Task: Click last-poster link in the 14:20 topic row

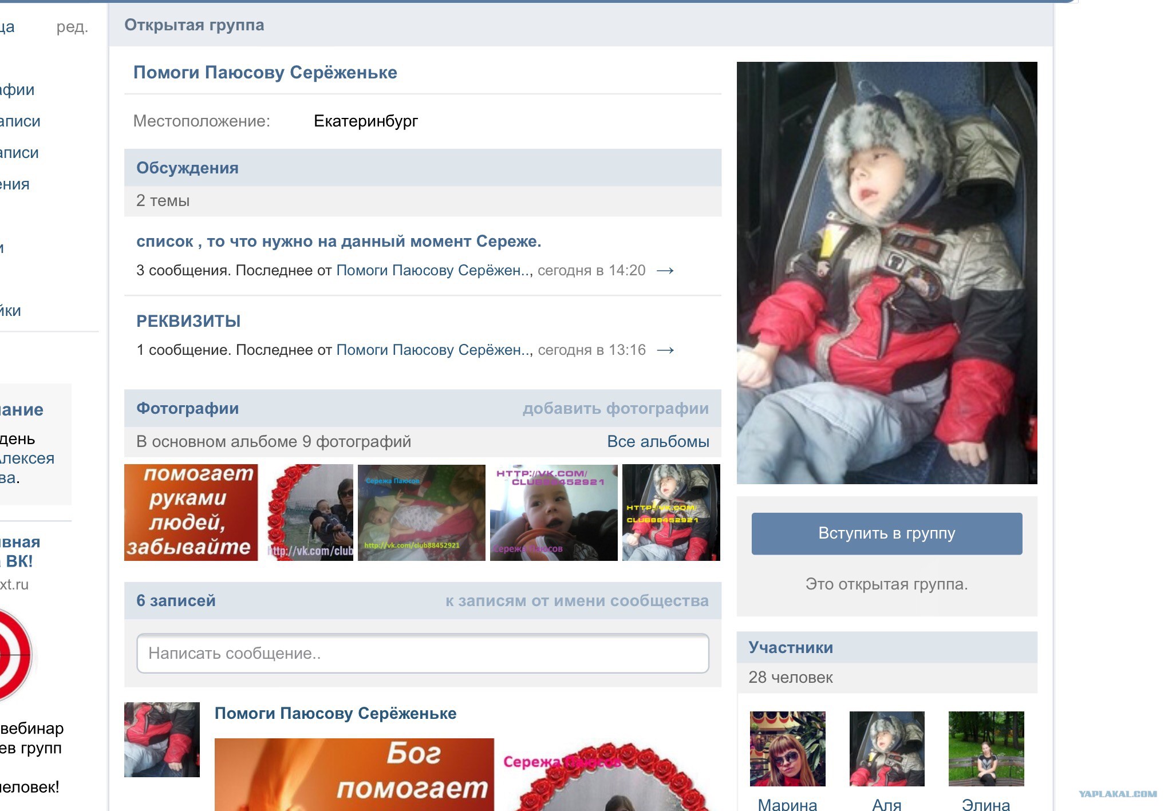Action: point(434,271)
